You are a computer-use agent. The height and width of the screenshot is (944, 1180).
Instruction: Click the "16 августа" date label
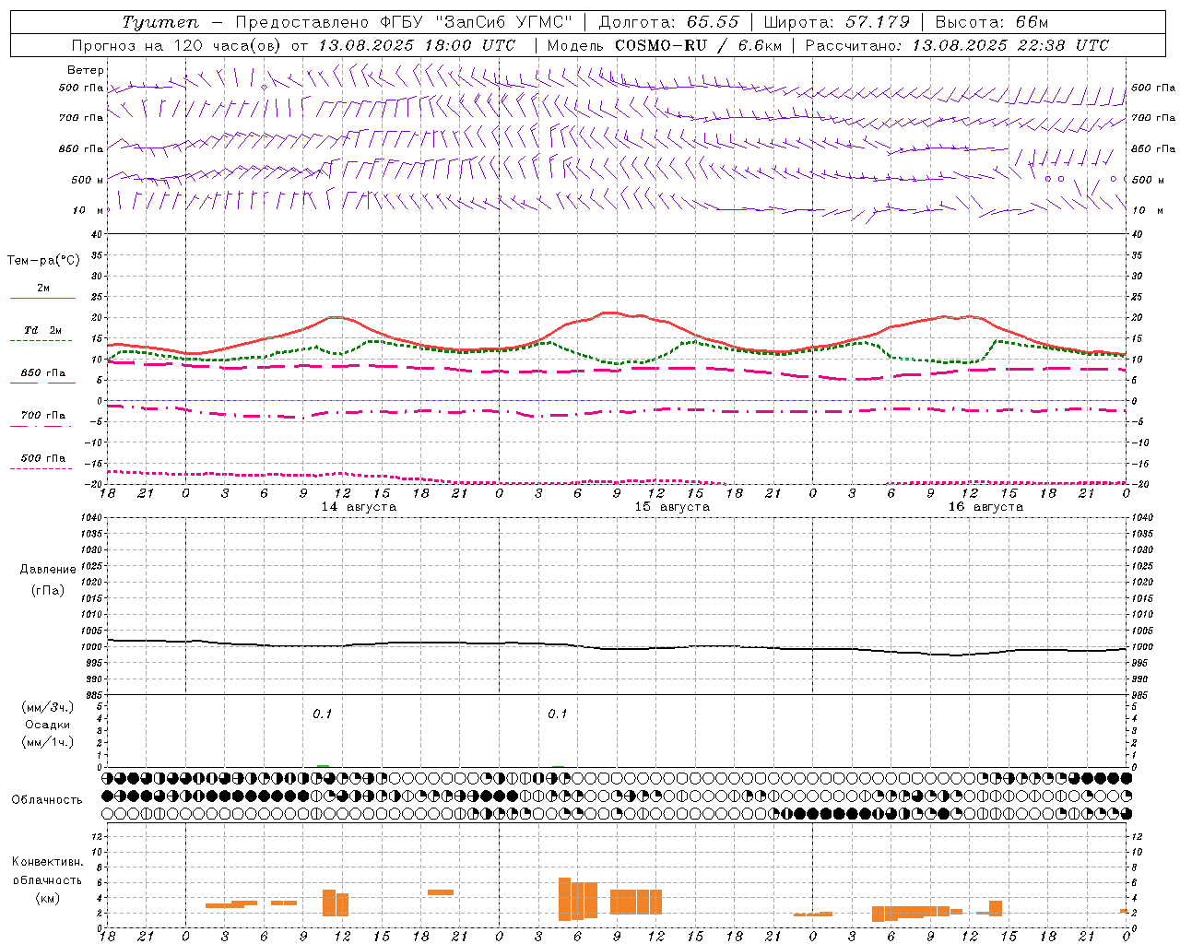pyautogui.click(x=985, y=507)
